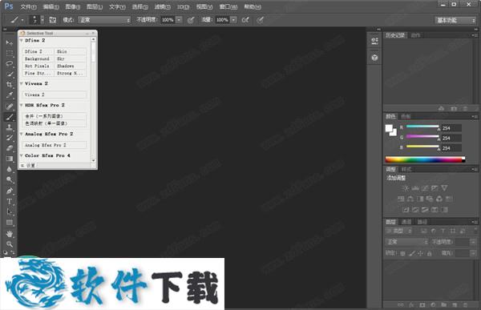This screenshot has width=481, height=310.
Task: Toggle lock image pixels
Action: tap(412, 253)
